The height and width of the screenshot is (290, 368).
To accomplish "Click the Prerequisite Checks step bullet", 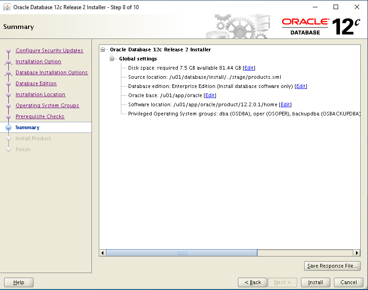I will (x=8, y=116).
